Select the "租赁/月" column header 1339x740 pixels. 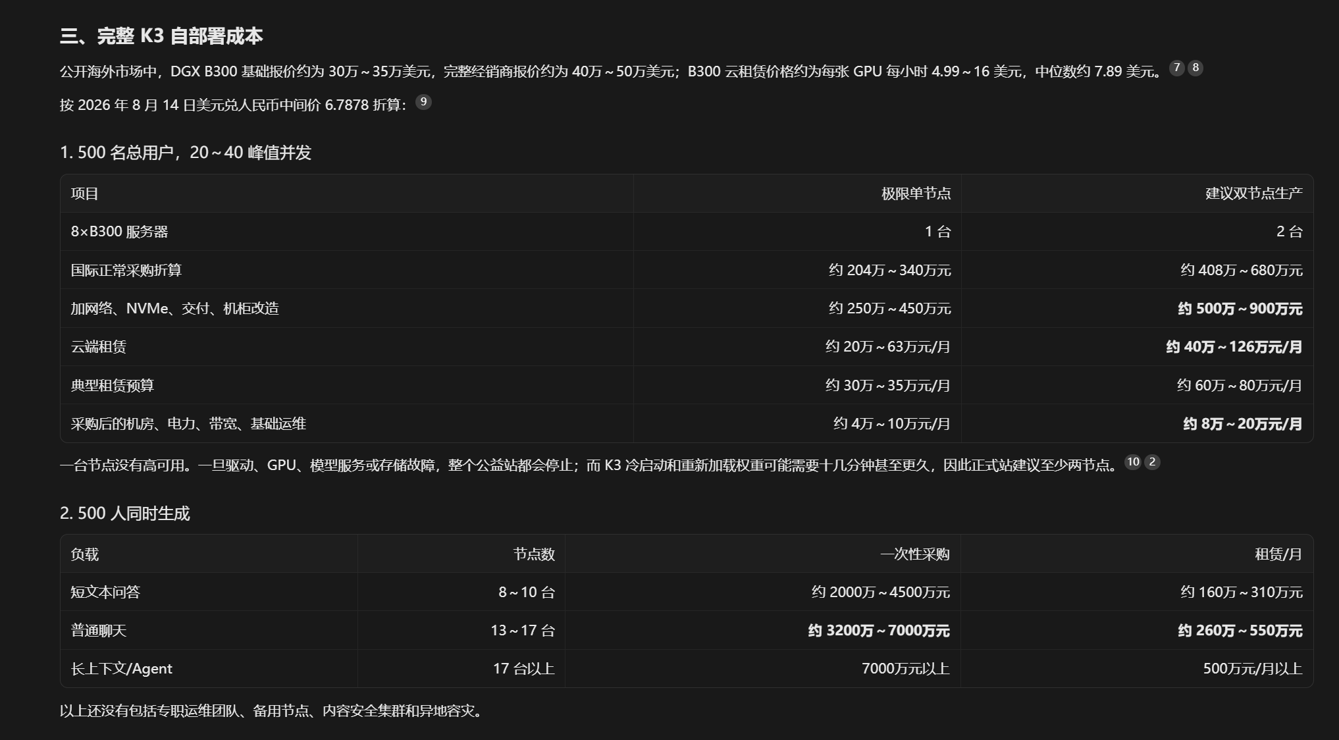[x=1279, y=554]
